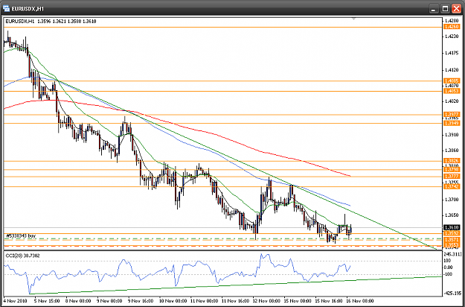The width and height of the screenshot is (465, 307).
Task: Click the 1.3860 price axis label
Action: click(x=452, y=151)
